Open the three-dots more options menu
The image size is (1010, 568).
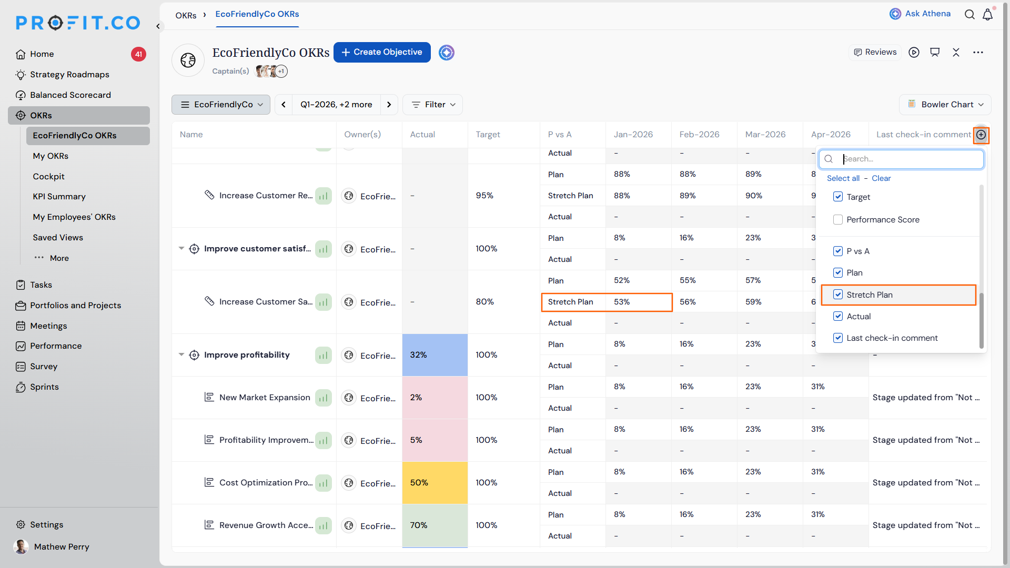pyautogui.click(x=978, y=53)
